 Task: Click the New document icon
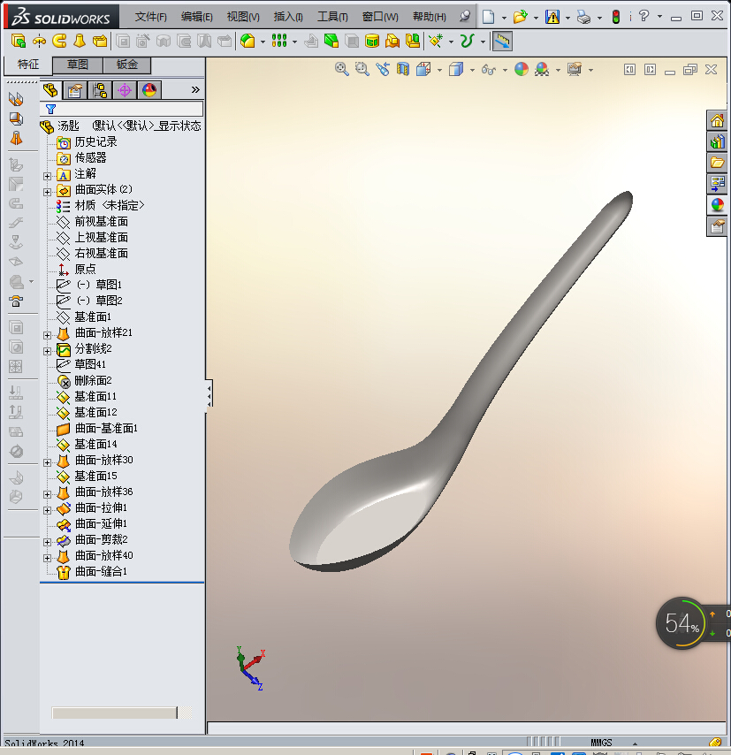488,17
